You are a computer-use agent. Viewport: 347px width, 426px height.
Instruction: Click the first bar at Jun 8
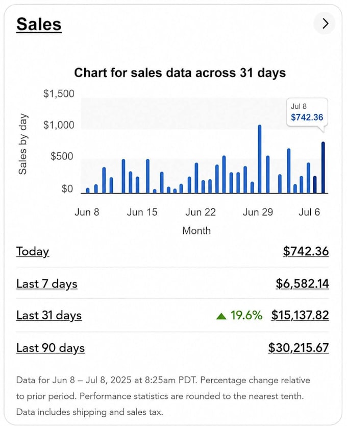pos(88,191)
